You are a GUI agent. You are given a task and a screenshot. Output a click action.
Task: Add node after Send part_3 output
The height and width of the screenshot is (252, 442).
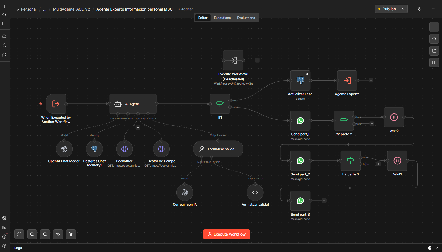(324, 201)
